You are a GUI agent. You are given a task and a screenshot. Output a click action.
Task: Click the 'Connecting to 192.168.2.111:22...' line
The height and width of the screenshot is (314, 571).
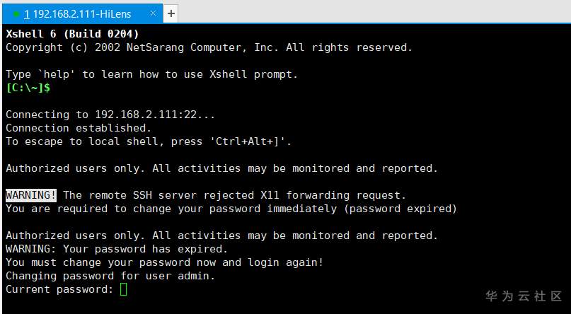[110, 115]
